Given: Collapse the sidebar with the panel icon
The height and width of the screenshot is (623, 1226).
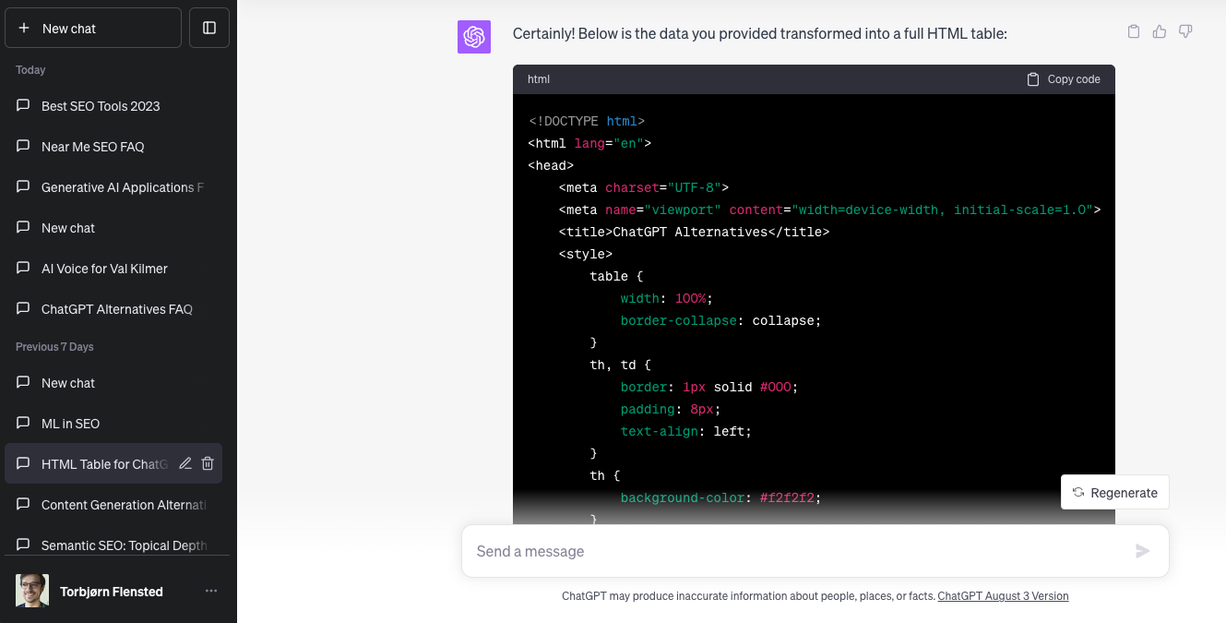Looking at the screenshot, I should click(x=209, y=29).
